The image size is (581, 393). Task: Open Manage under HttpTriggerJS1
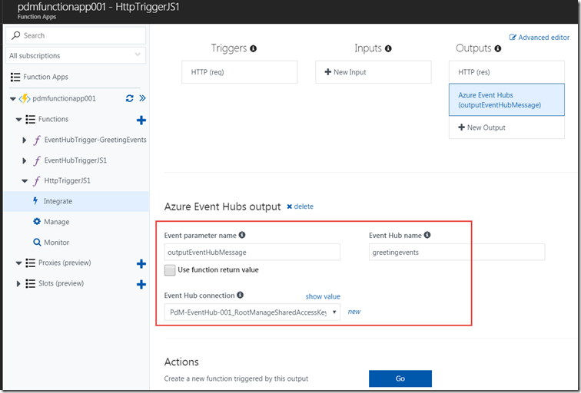click(56, 222)
